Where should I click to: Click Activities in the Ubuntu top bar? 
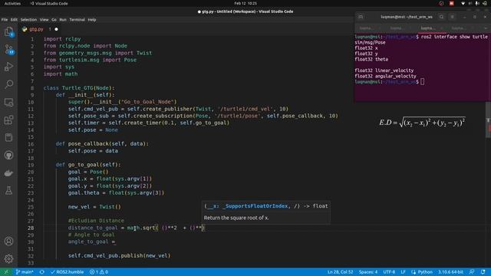[12, 3]
